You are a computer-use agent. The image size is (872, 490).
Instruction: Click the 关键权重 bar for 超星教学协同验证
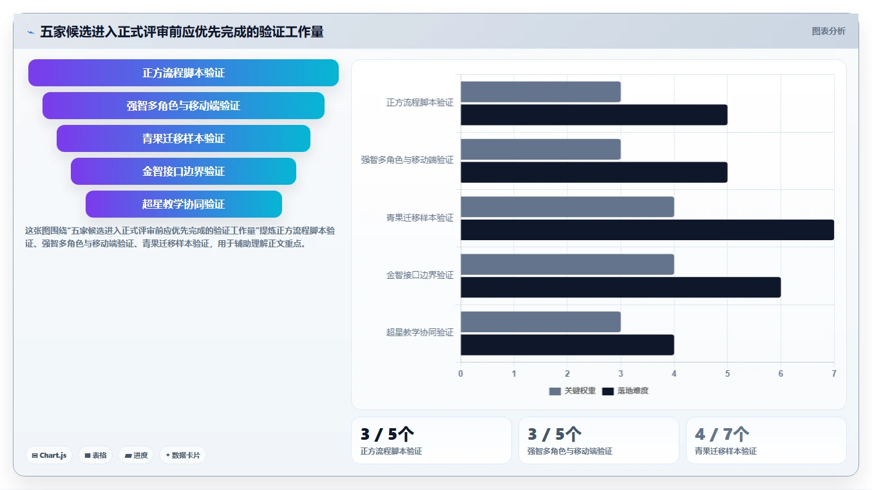click(540, 322)
